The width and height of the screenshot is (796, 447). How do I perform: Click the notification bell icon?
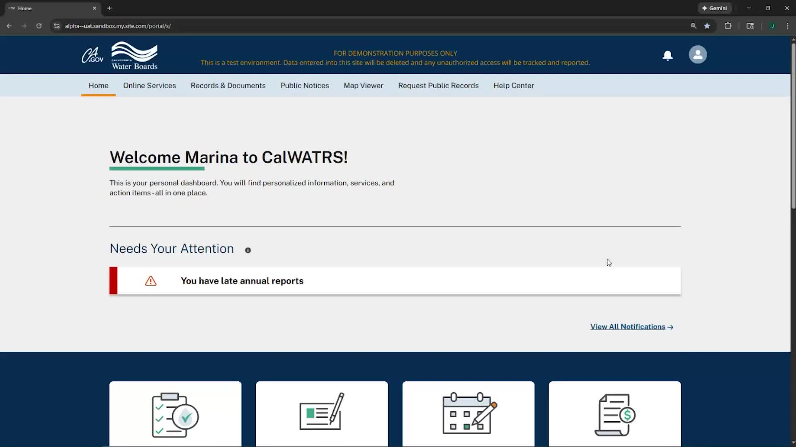667,55
